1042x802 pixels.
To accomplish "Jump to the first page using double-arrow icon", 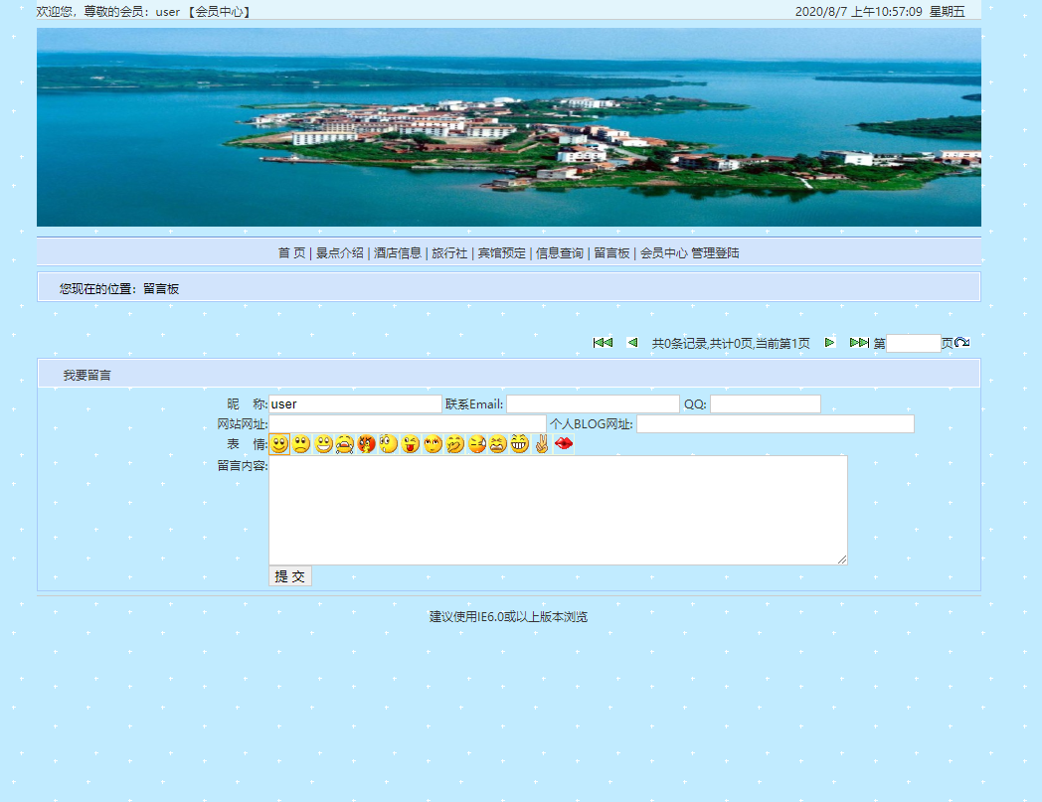I will coord(603,342).
